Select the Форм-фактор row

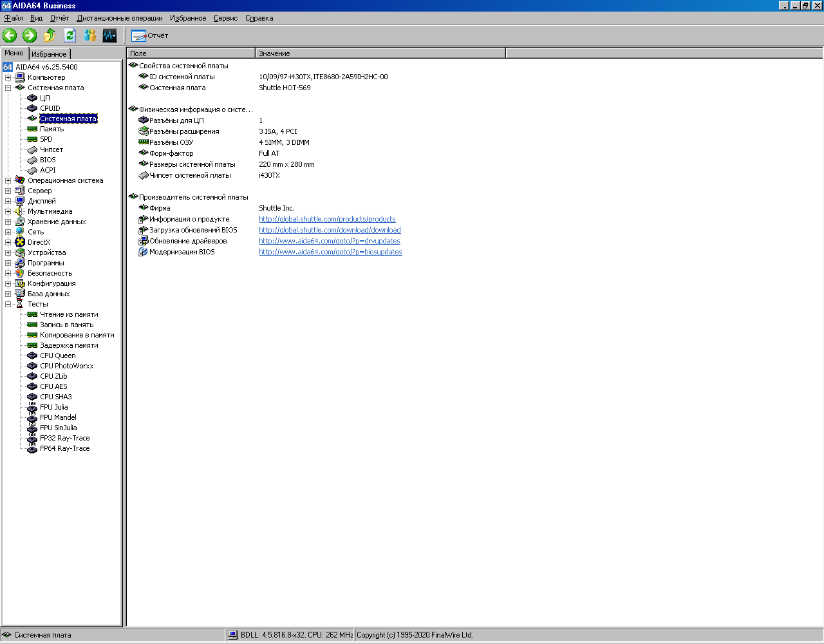(475, 153)
